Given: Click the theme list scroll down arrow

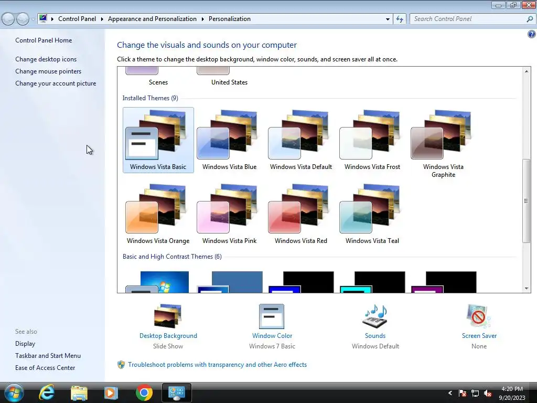Looking at the screenshot, I should [x=526, y=289].
